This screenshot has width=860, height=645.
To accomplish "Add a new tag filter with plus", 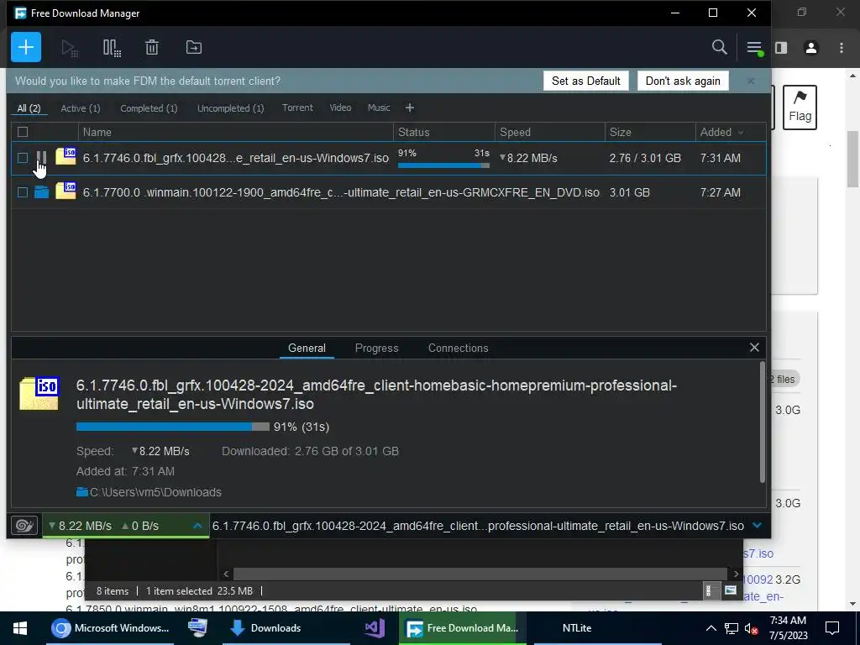I will point(410,107).
